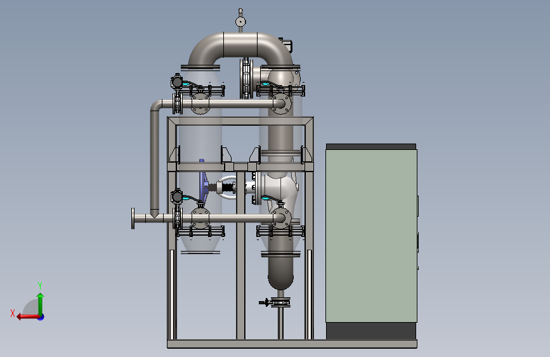Image resolution: width=550 pixels, height=357 pixels.
Task: Select the inlet flange at the left pipe end
Action: click(133, 219)
